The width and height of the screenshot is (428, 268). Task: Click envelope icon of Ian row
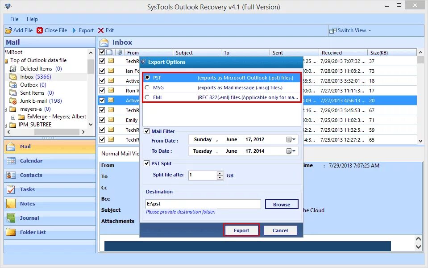[111, 71]
